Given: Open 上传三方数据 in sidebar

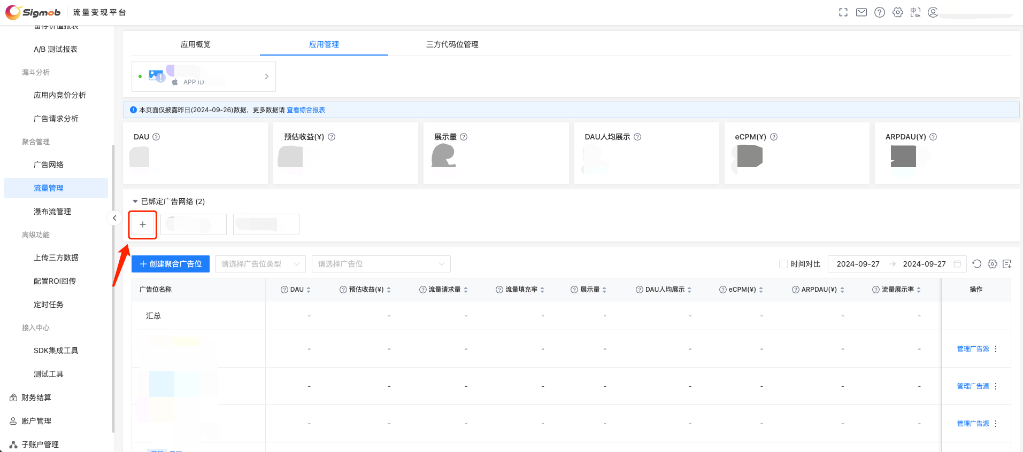Looking at the screenshot, I should click(56, 258).
